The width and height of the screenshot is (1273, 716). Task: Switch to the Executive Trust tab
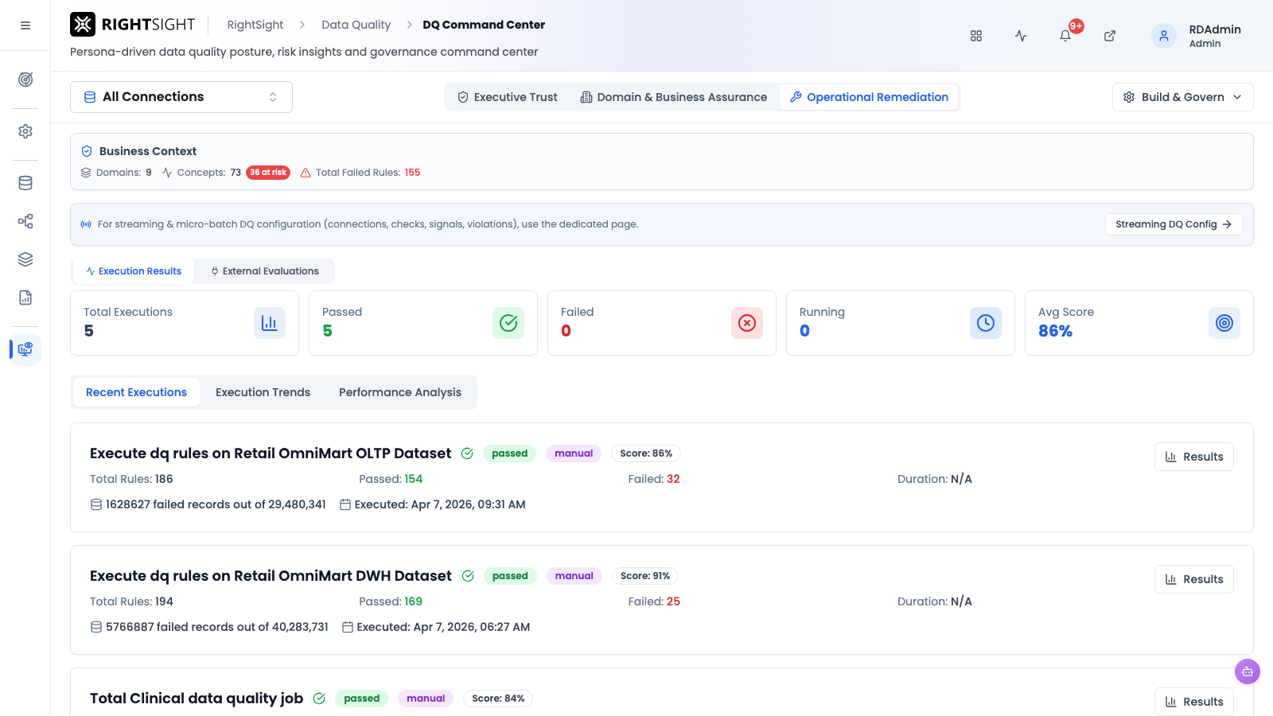[x=508, y=97]
